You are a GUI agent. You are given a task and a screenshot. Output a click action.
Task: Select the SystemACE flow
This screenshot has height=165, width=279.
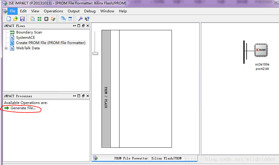click(25, 38)
